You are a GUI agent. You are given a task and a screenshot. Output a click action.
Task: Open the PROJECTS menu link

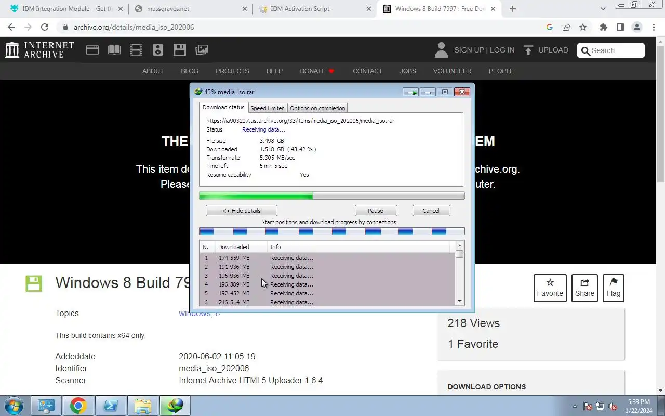pyautogui.click(x=232, y=71)
